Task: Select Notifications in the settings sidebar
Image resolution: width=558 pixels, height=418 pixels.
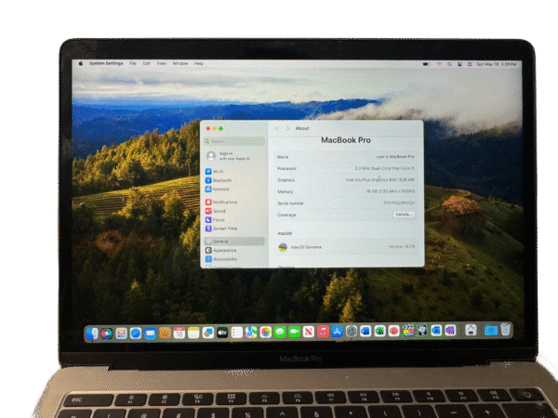Action: pos(221,202)
